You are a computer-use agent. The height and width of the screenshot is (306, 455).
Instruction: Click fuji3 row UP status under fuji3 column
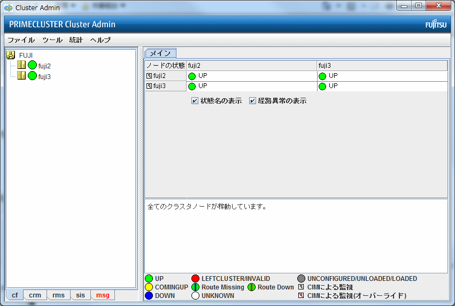tap(382, 86)
